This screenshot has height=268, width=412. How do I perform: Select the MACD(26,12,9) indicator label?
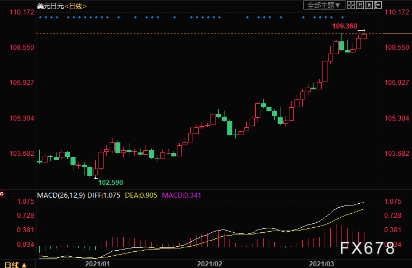(61, 195)
